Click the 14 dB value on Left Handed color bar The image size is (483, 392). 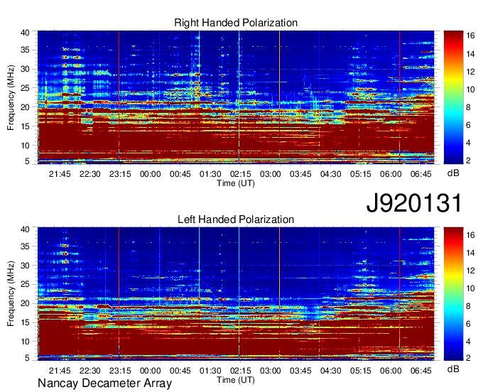(470, 253)
